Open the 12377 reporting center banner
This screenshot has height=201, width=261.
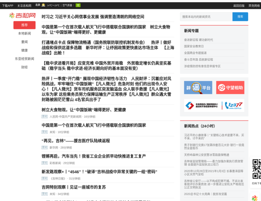[214, 105]
